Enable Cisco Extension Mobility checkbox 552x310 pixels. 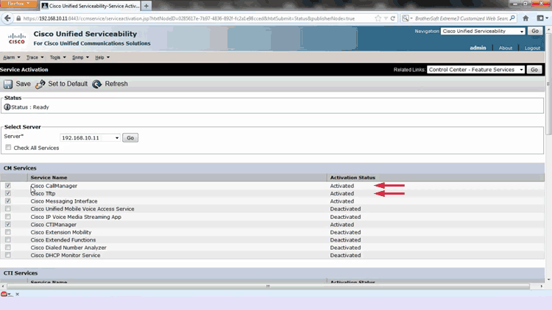[8, 232]
